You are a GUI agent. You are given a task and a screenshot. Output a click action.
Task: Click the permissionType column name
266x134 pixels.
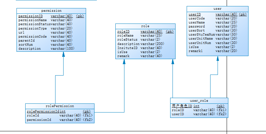pyautogui.click(x=32, y=28)
